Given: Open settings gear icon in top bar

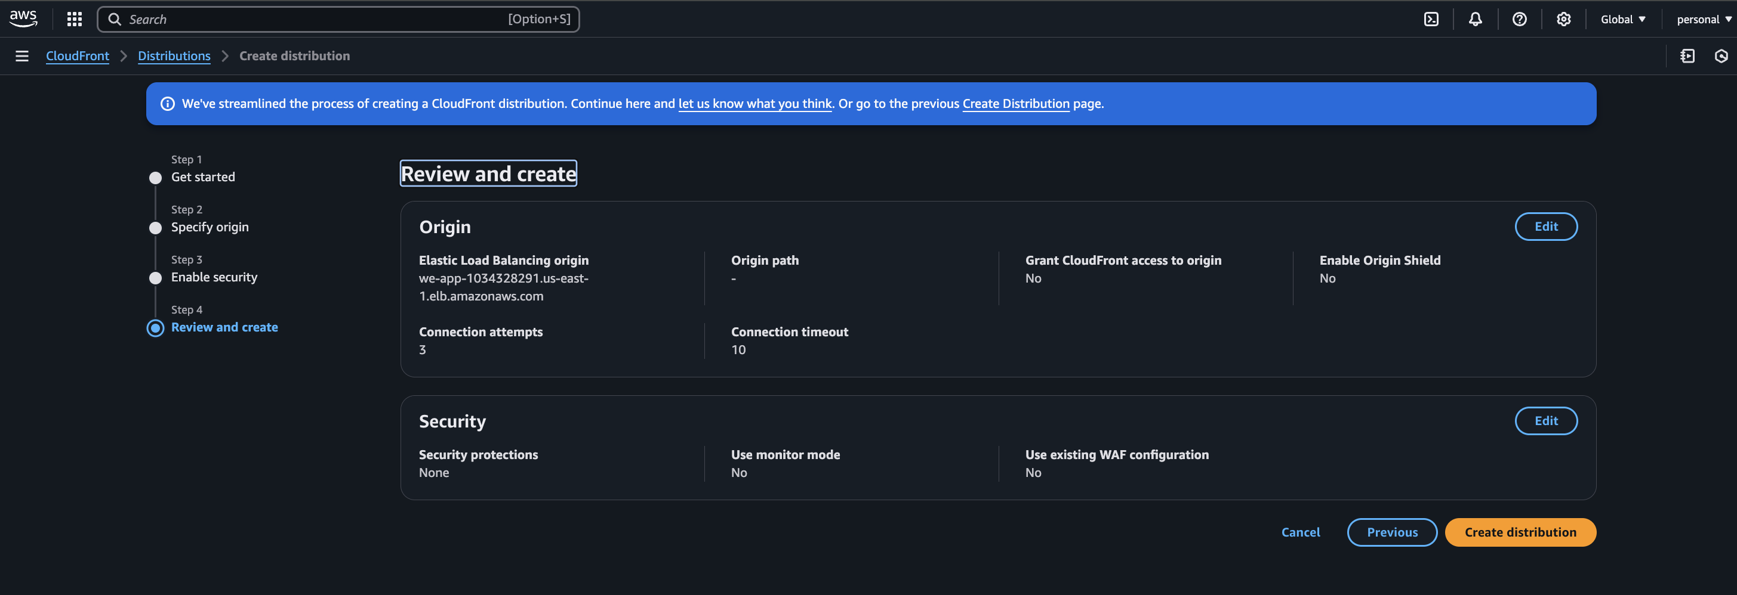Looking at the screenshot, I should (1564, 19).
